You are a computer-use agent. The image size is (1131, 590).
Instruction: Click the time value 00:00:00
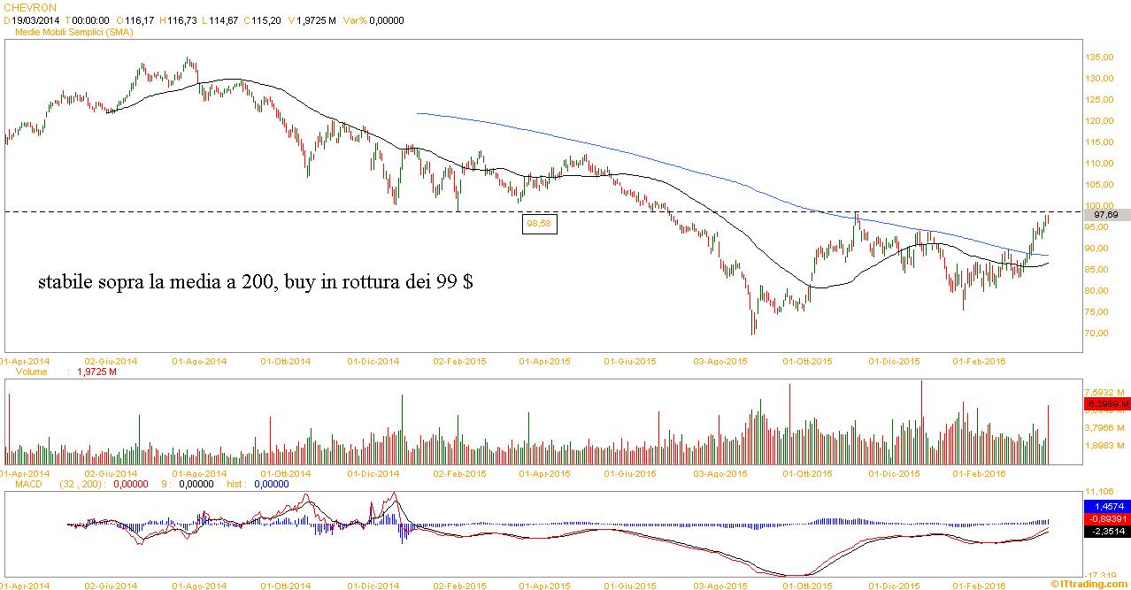click(90, 19)
